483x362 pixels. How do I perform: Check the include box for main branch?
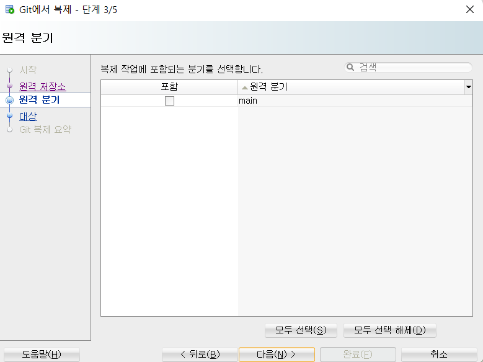click(169, 101)
